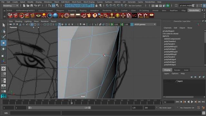Pick the Rotate tool in toolbox
Viewport: 206px width, 116px height.
point(4,49)
